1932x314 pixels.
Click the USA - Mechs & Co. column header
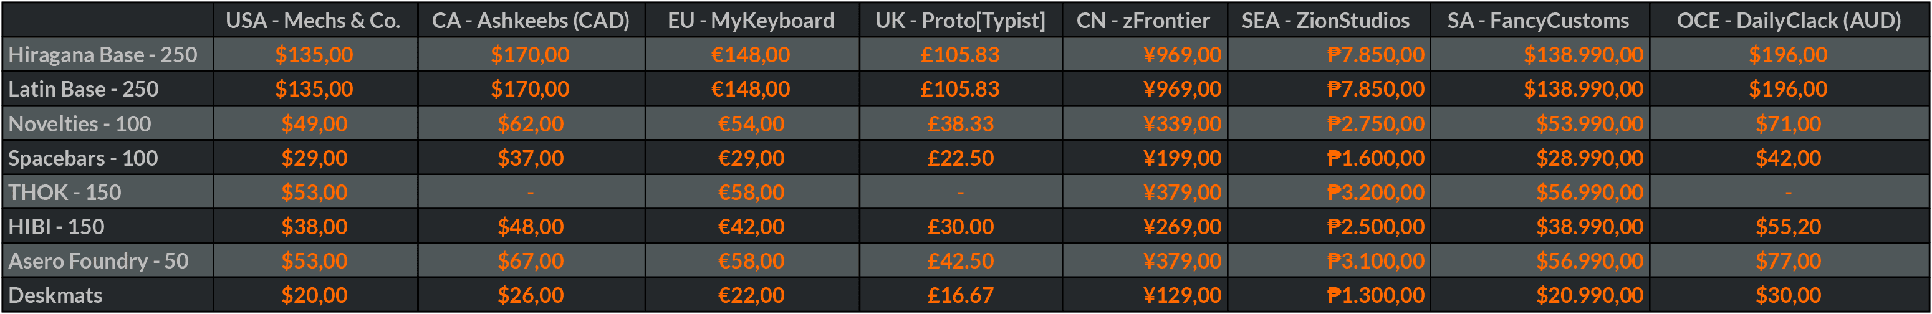pos(314,20)
